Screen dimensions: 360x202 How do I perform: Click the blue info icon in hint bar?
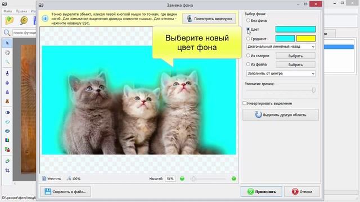[x=45, y=19]
